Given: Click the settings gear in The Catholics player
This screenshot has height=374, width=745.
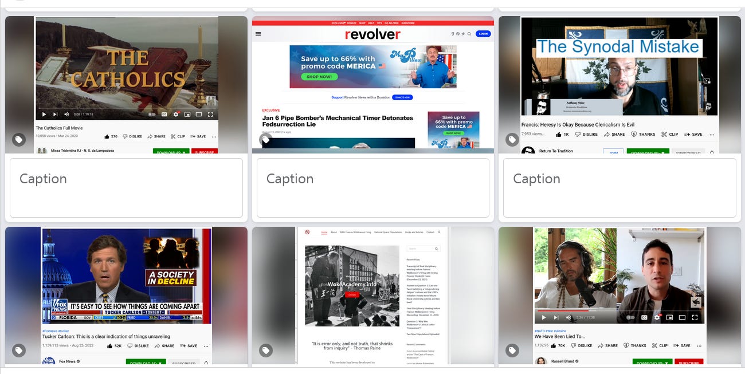Looking at the screenshot, I should tap(176, 114).
